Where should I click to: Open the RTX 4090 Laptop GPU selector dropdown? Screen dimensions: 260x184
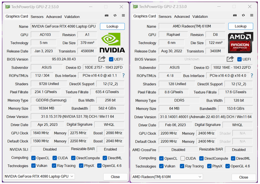click(39, 176)
